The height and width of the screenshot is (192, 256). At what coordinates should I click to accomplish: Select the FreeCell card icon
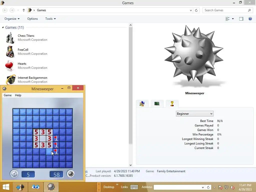pyautogui.click(x=10, y=52)
